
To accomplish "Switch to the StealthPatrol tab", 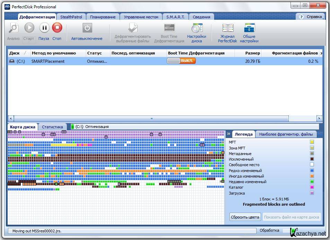I will [71, 17].
